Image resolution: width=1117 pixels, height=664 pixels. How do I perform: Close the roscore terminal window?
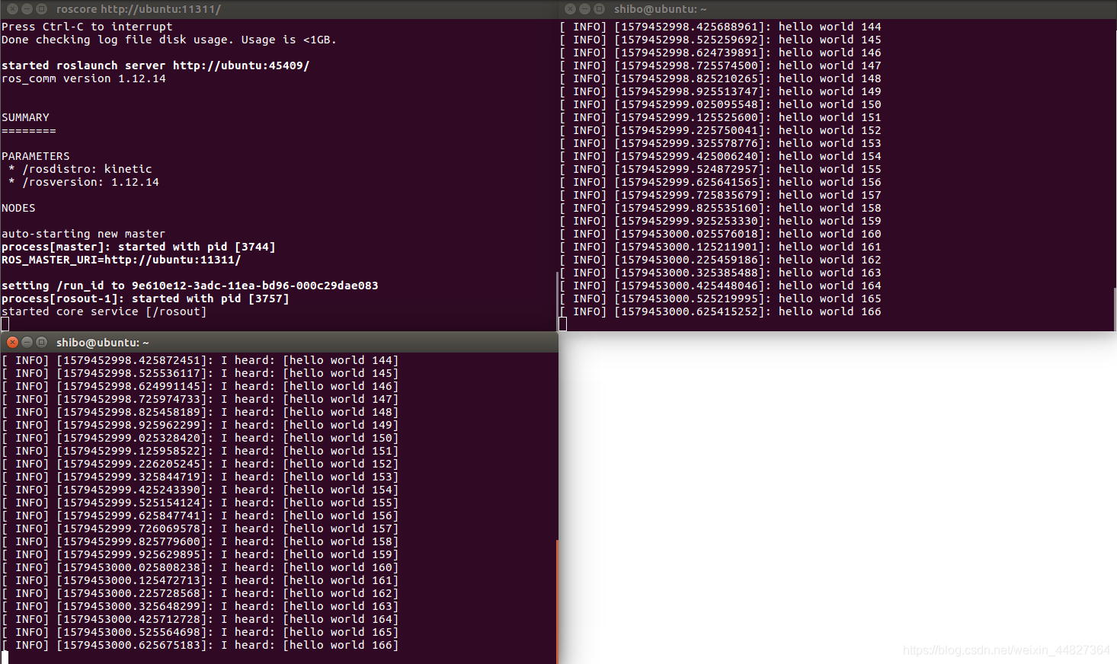pyautogui.click(x=12, y=9)
